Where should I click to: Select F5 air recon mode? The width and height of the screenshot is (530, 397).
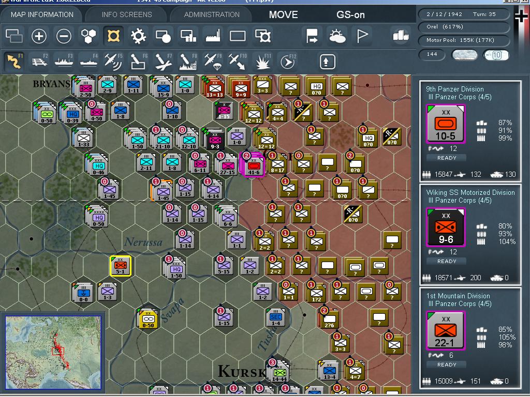point(113,61)
